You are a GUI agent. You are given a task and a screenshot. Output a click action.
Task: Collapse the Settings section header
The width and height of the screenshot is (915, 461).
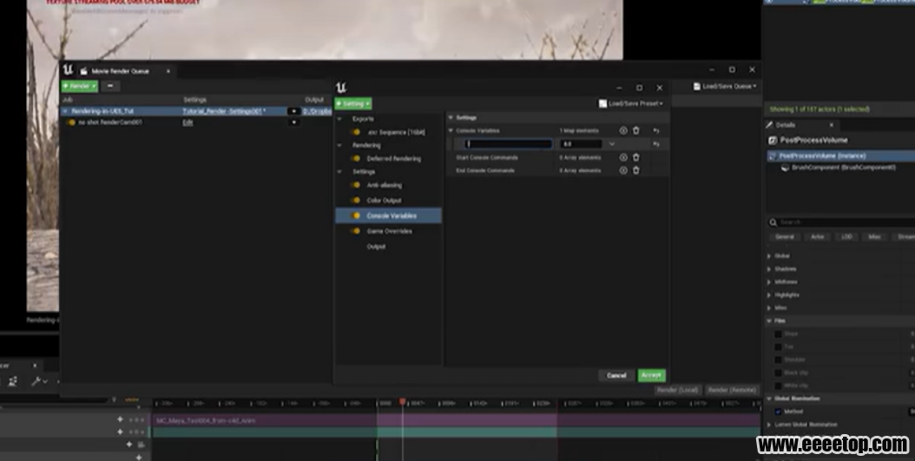tap(451, 117)
